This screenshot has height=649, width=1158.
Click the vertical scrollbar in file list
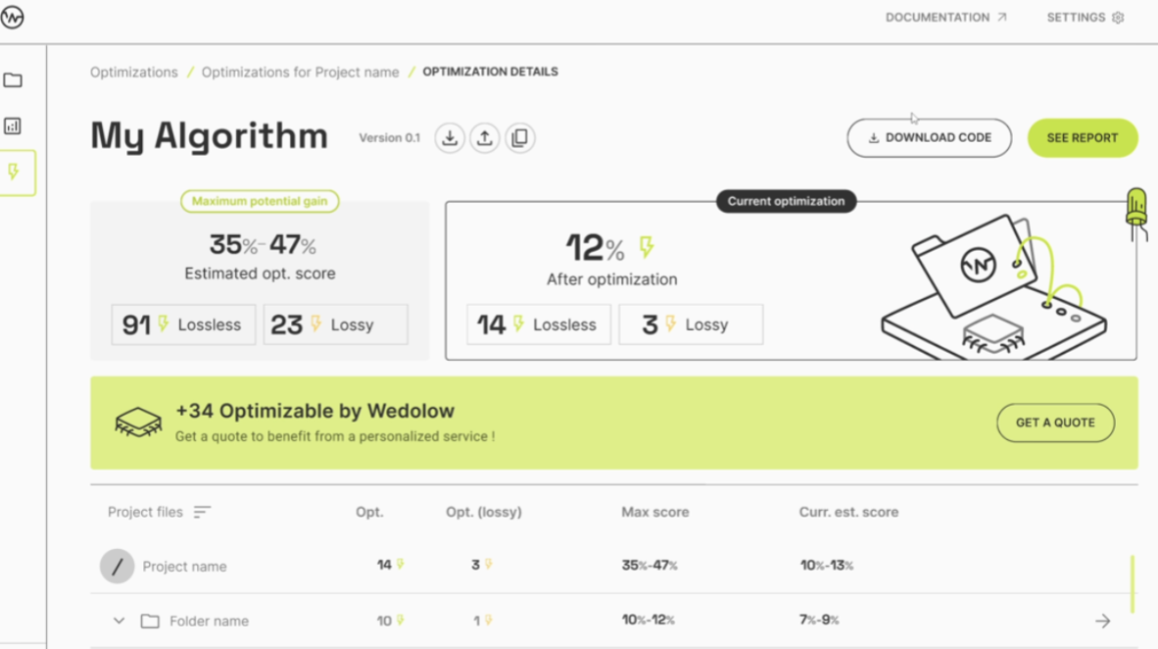[1133, 583]
